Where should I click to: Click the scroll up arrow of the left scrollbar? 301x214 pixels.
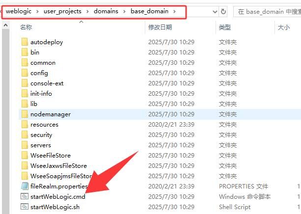pyautogui.click(x=6, y=25)
